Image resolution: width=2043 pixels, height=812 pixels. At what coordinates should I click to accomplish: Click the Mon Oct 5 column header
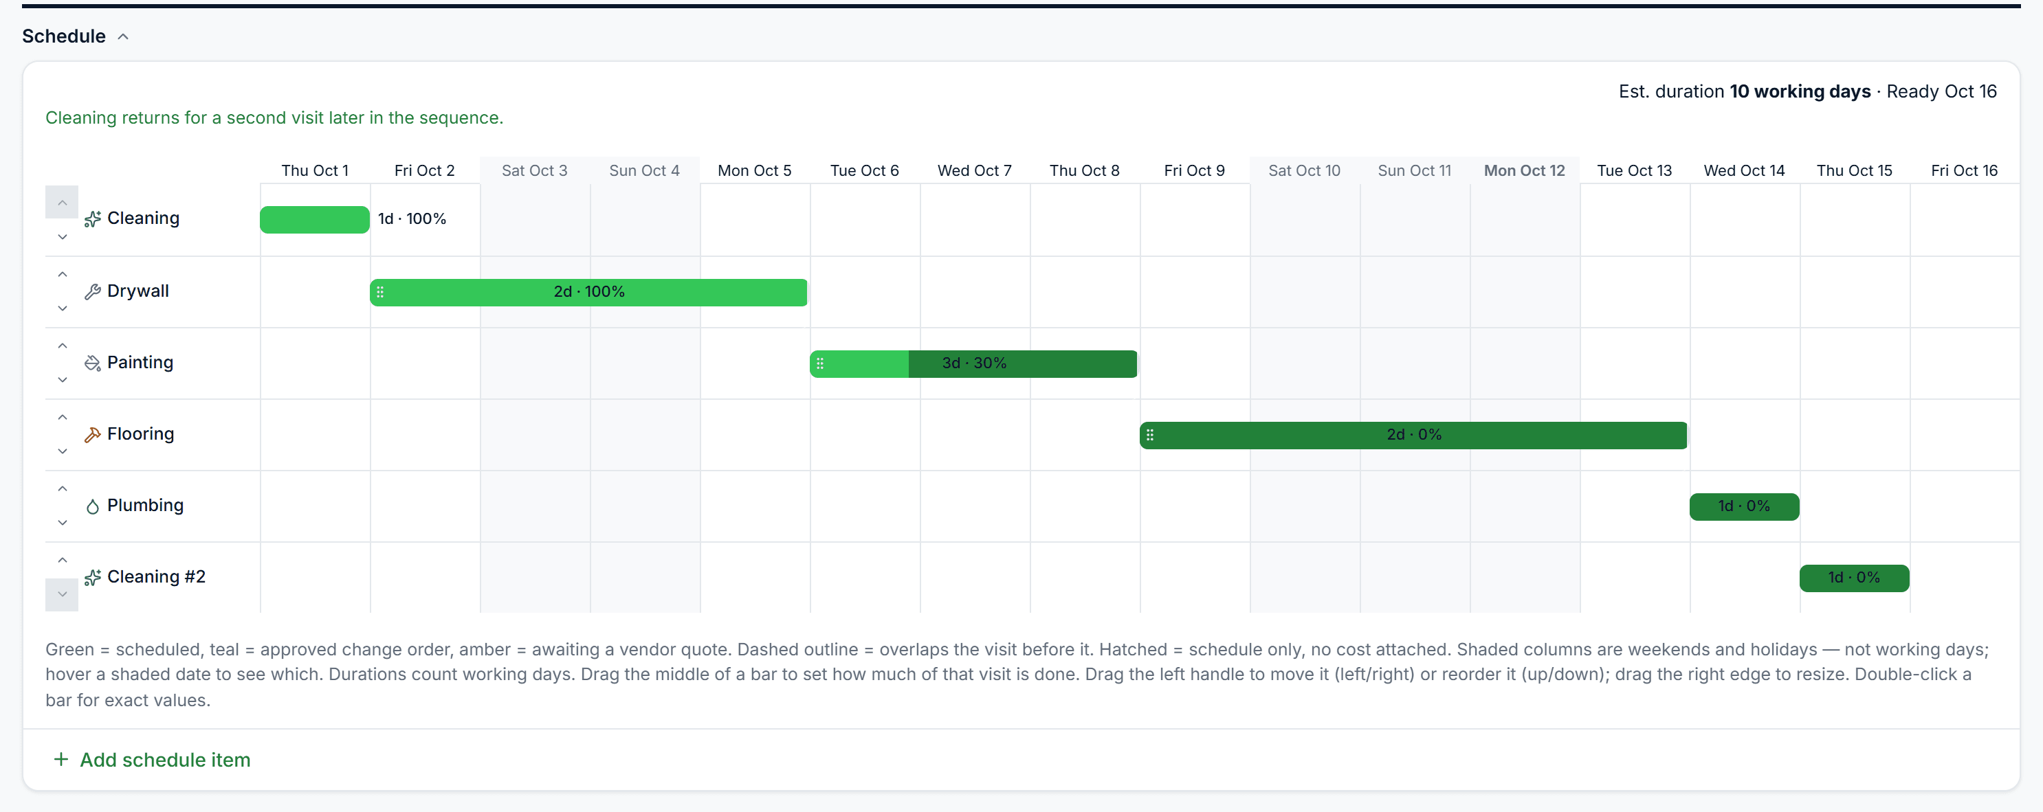pos(754,170)
